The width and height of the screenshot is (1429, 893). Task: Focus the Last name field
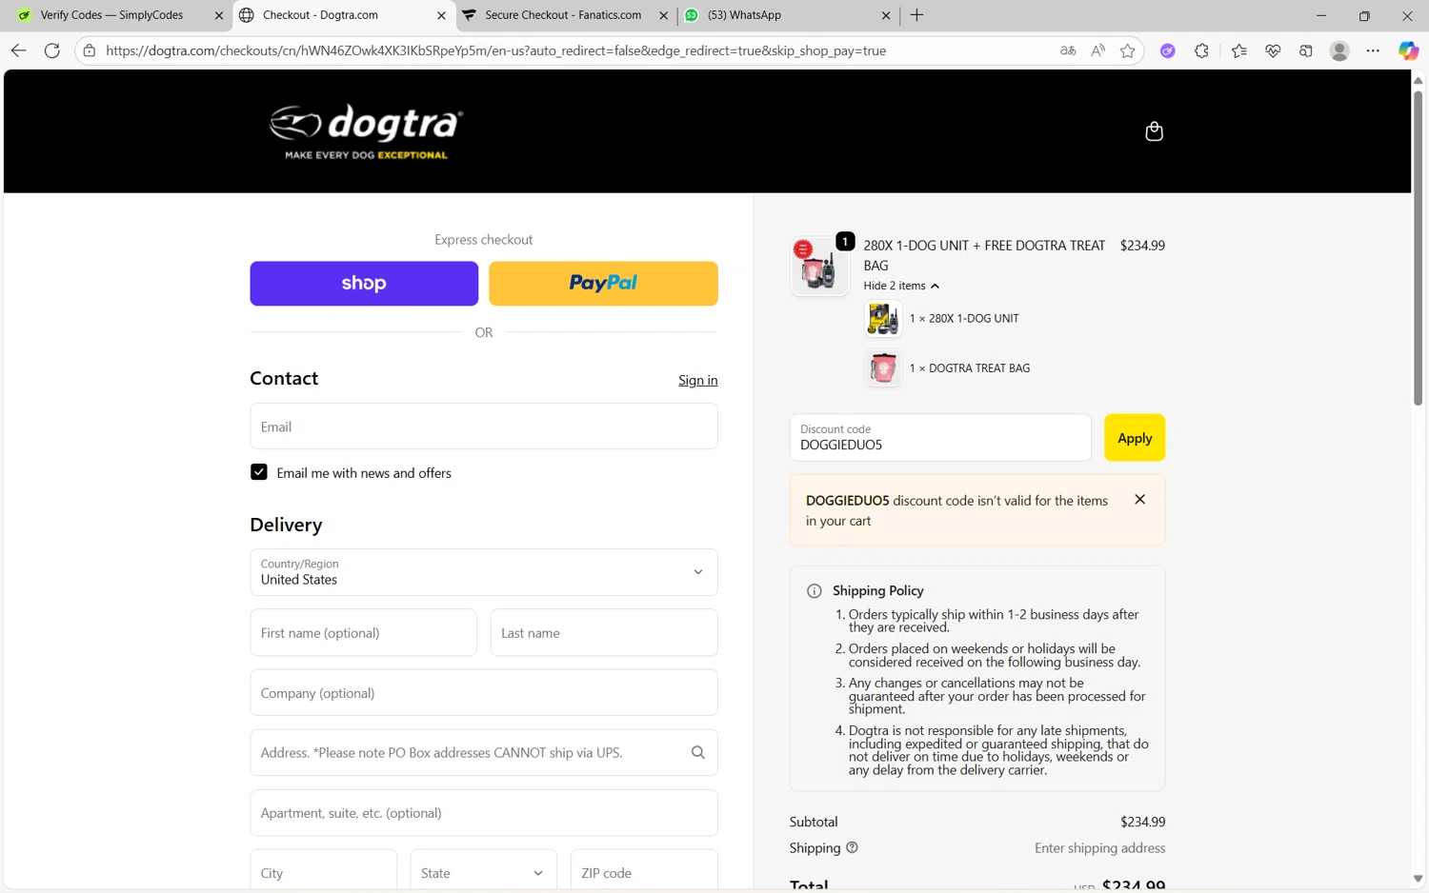[603, 632]
